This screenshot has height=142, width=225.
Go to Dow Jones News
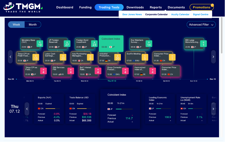(132, 14)
